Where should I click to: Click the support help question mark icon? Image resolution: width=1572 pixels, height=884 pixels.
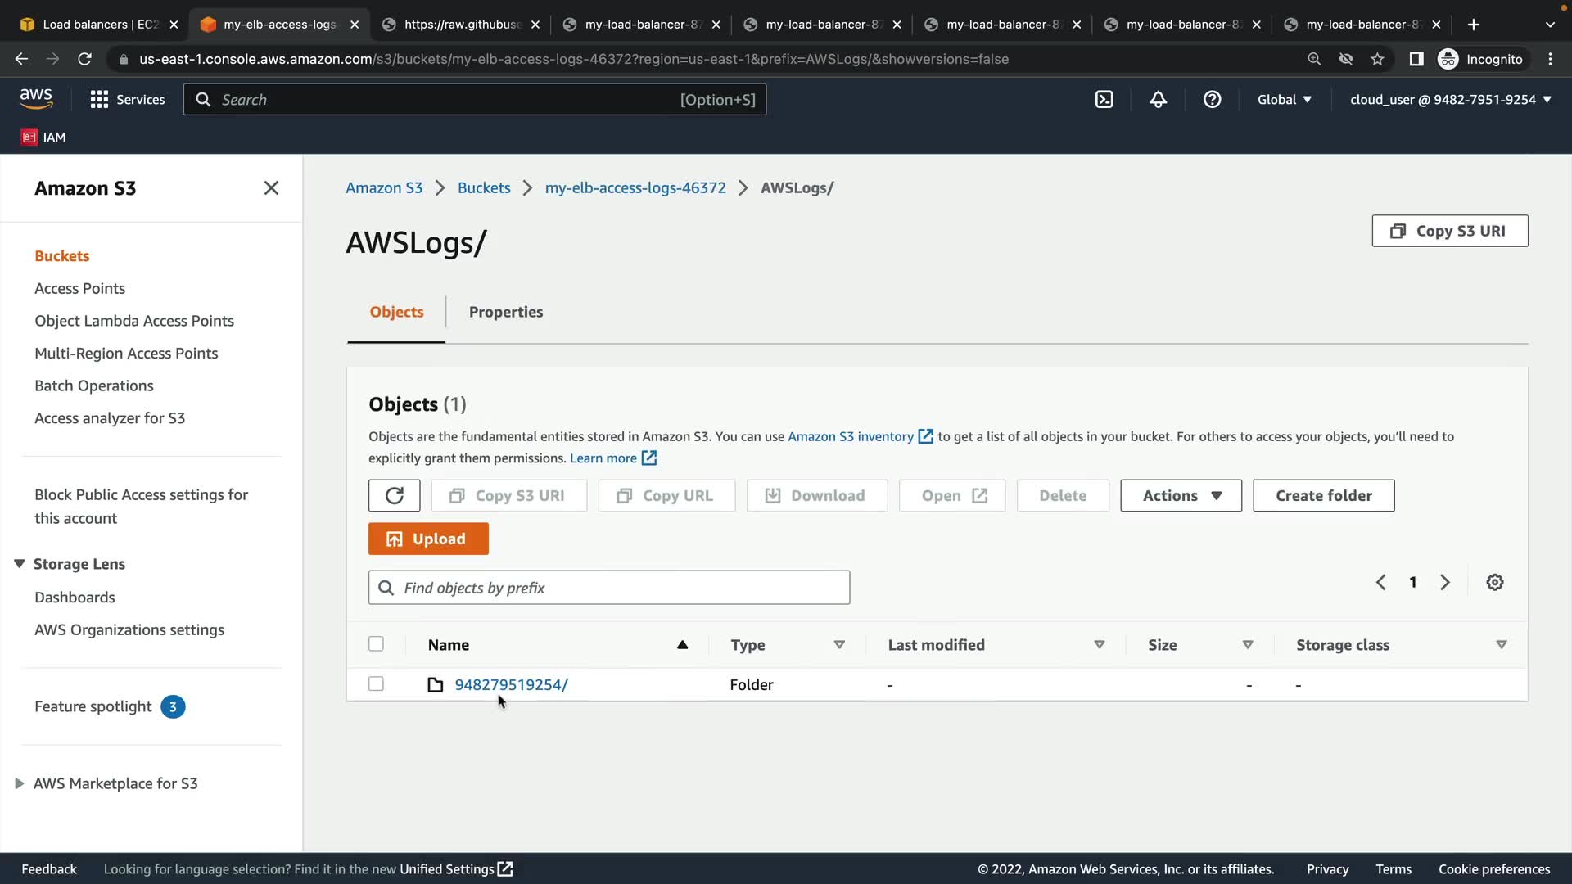pyautogui.click(x=1212, y=100)
